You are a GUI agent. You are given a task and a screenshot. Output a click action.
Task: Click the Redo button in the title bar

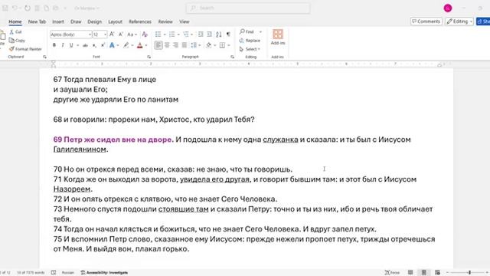28,8
